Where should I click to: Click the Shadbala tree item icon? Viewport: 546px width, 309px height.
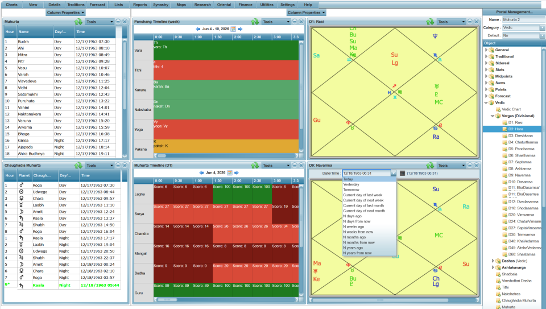498,274
